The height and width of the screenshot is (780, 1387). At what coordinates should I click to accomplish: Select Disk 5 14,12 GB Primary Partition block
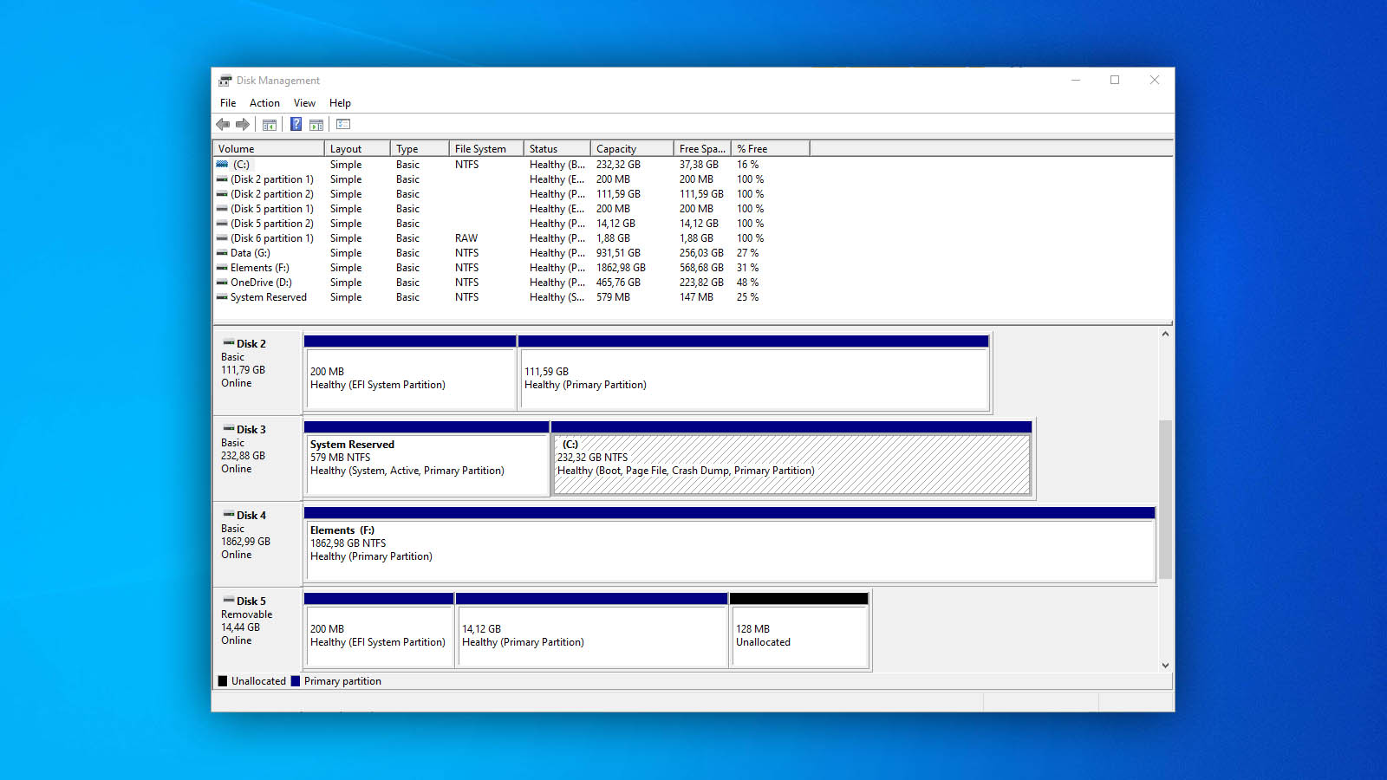pos(591,630)
